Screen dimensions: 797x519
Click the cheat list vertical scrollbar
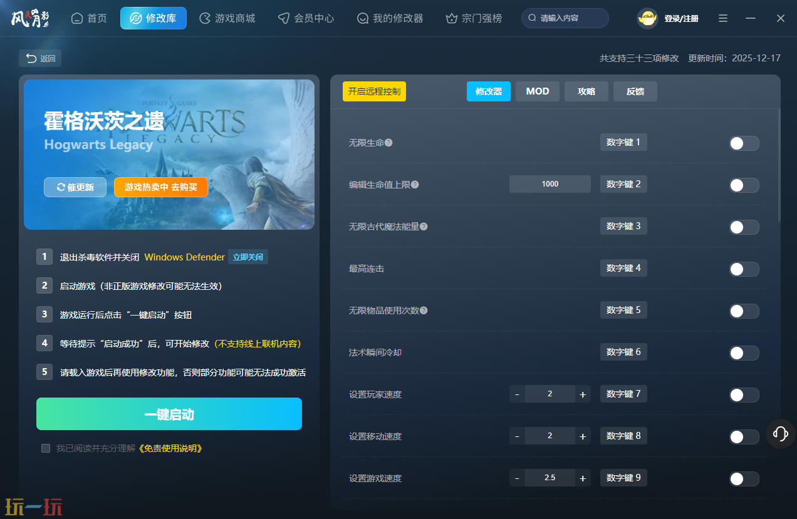point(779,165)
